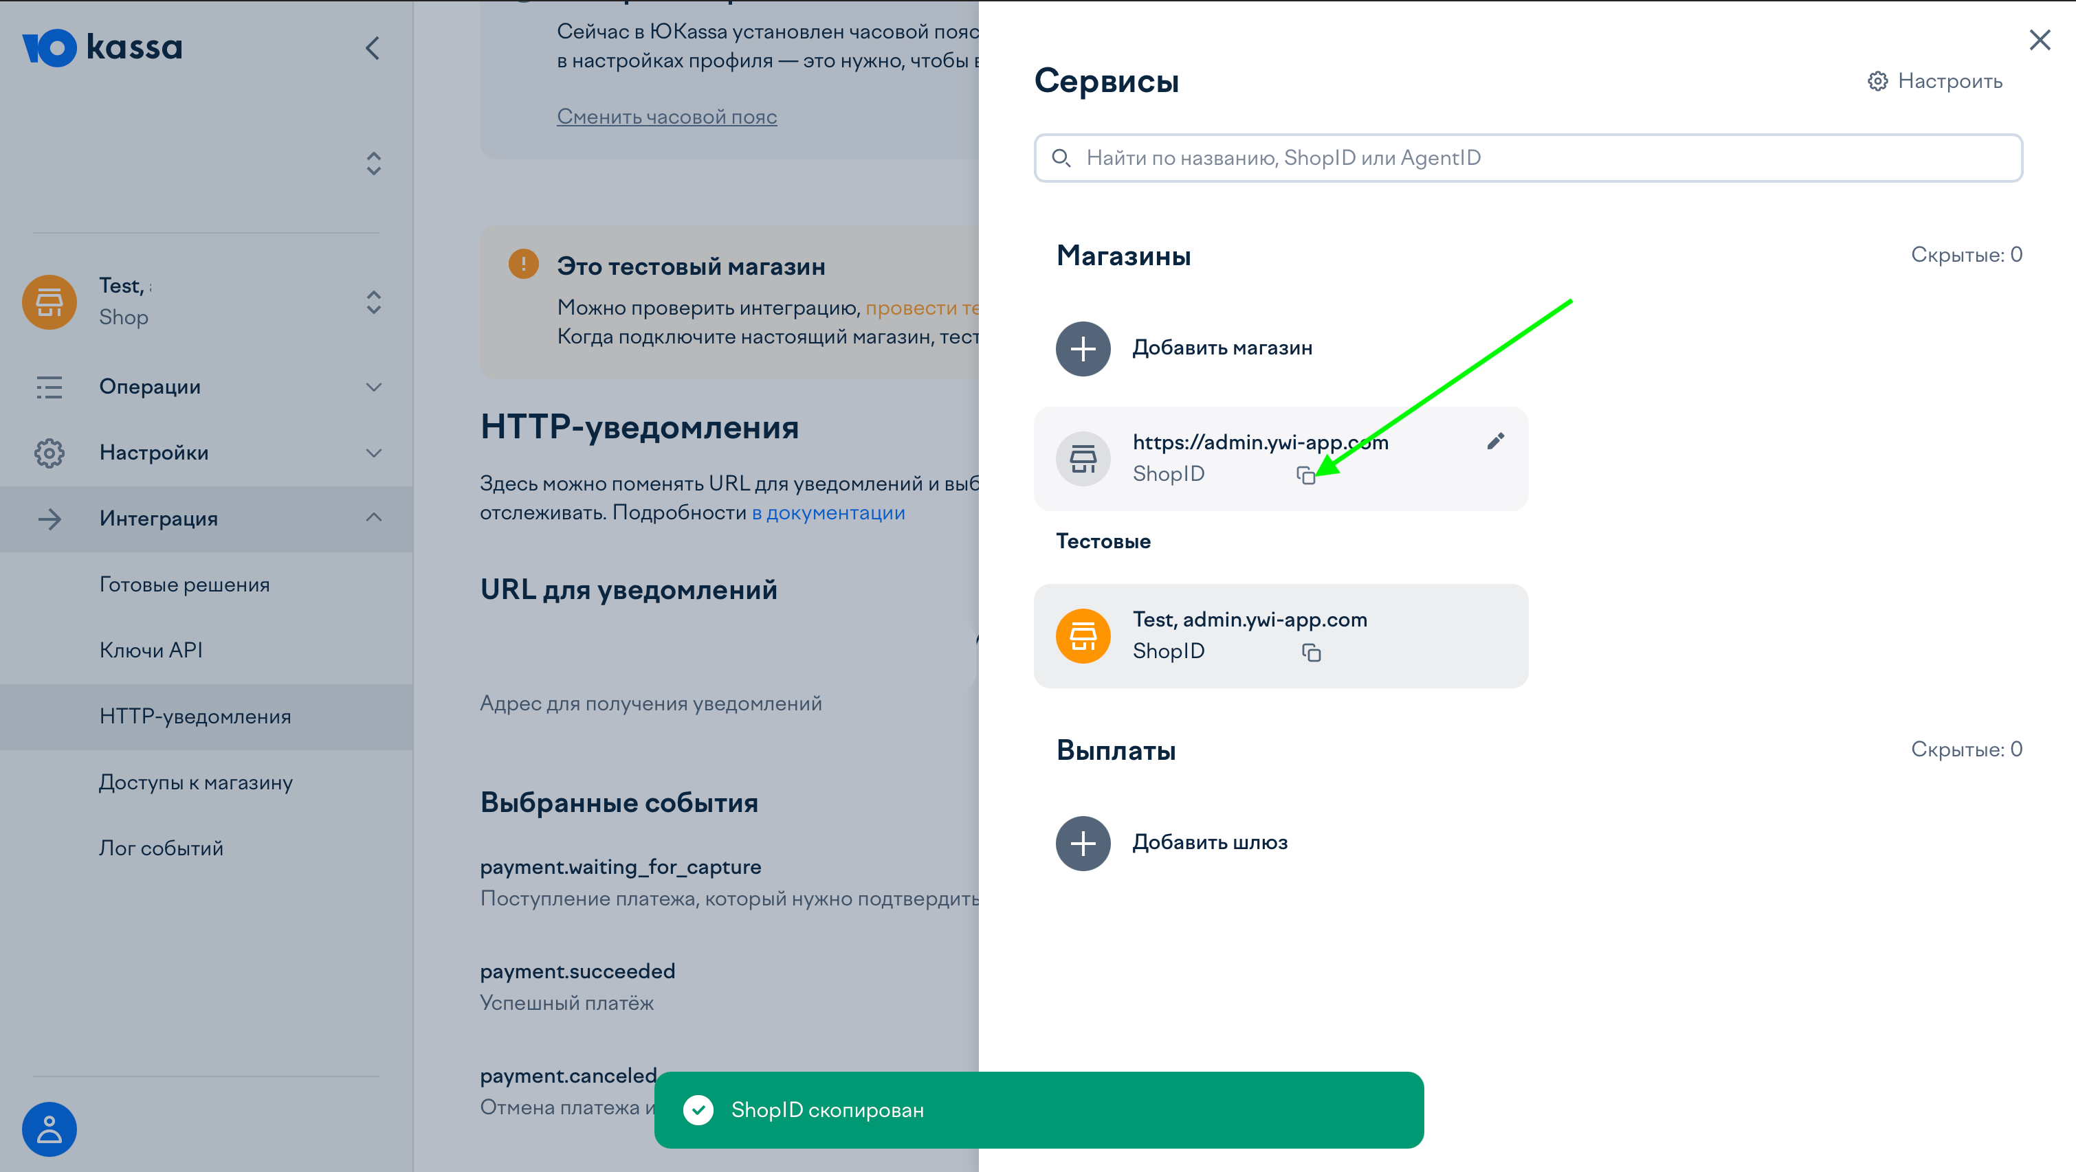Open Лог событий page
This screenshot has height=1172, width=2076.
(161, 847)
